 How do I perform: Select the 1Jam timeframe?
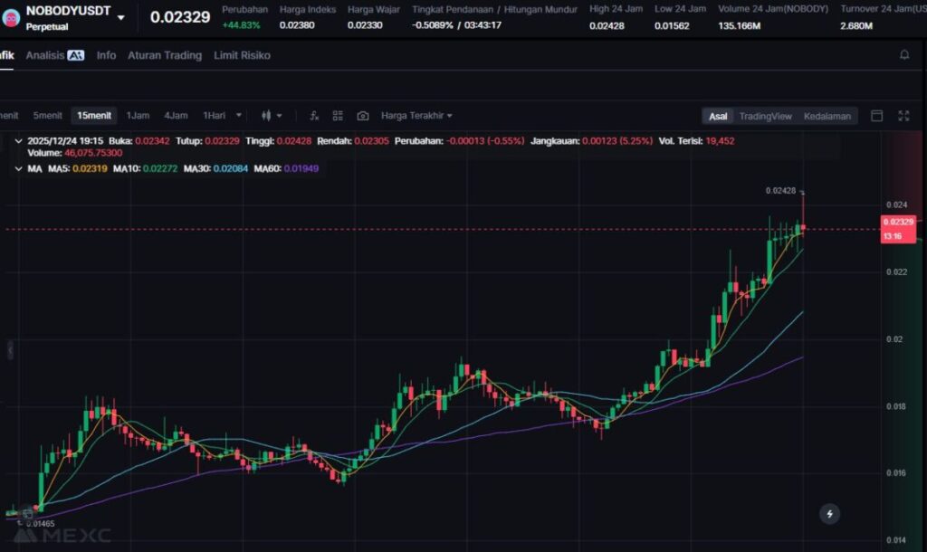tap(138, 116)
